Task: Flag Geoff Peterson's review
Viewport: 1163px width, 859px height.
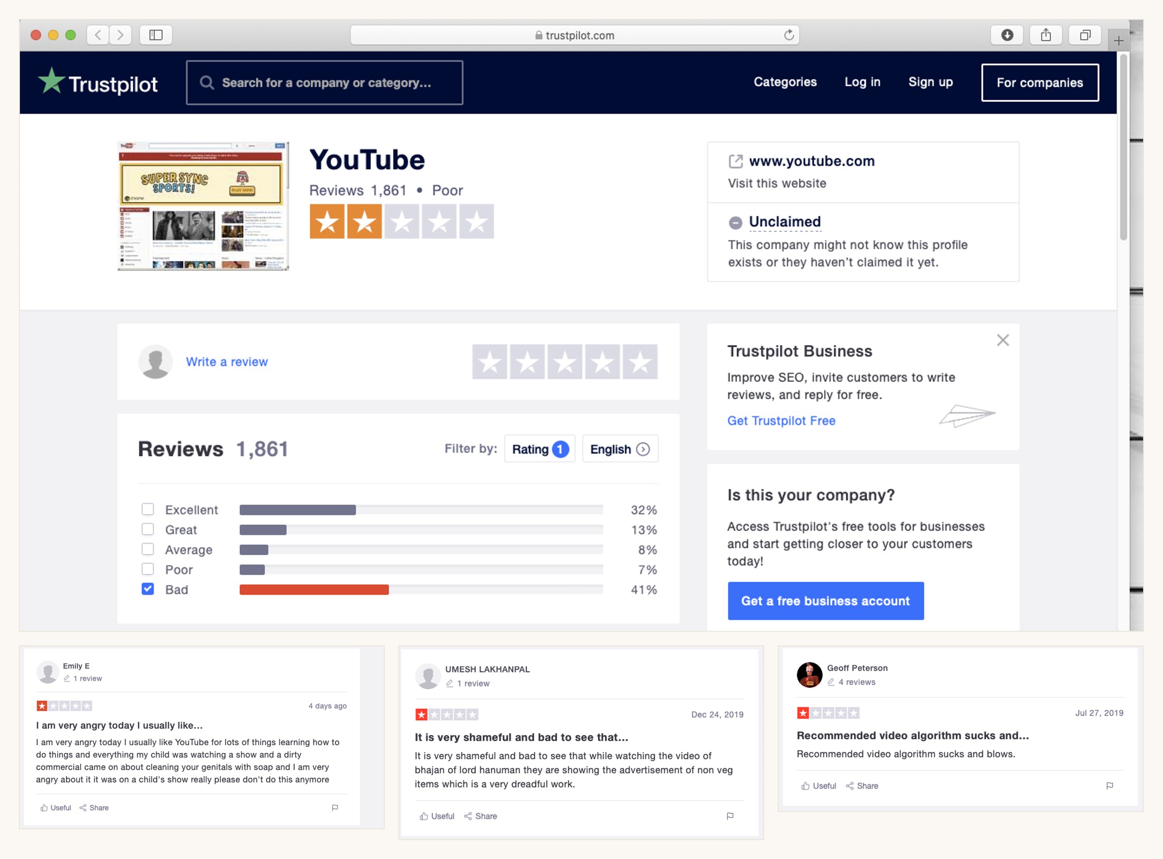Action: [x=1110, y=786]
